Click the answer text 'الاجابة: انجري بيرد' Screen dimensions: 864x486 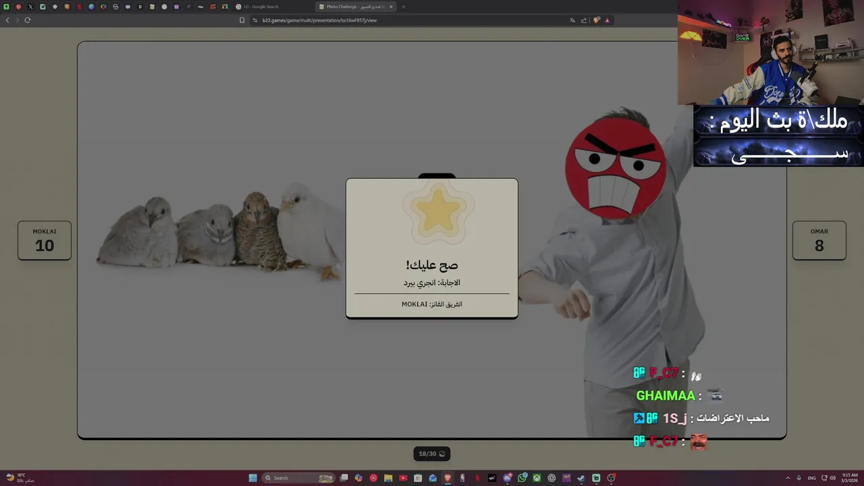[x=432, y=283]
